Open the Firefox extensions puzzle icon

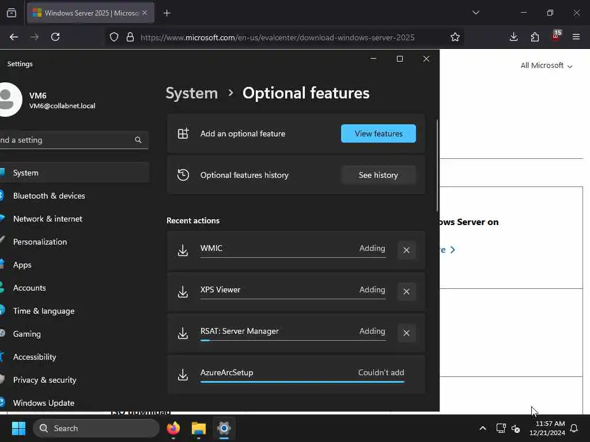coord(535,37)
